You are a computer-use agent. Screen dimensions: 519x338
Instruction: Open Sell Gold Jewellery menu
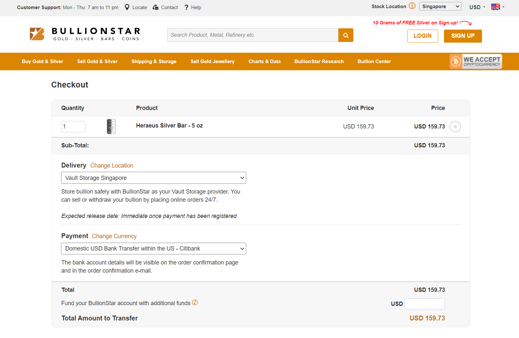click(x=212, y=61)
